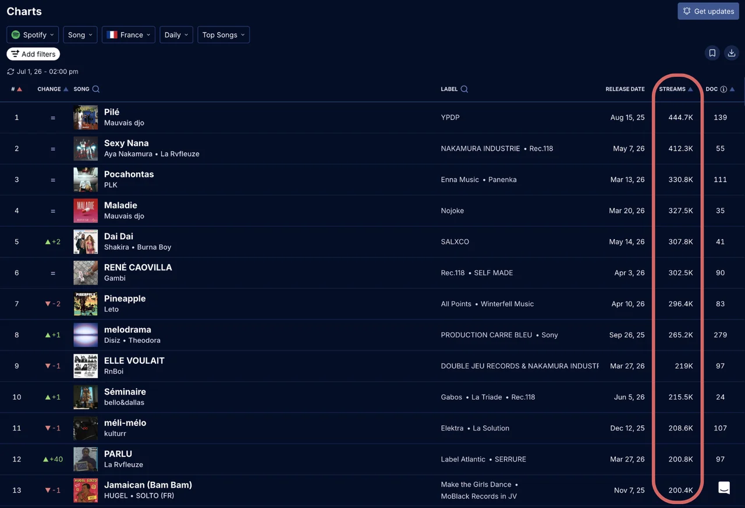Click artist Gambi
The image size is (745, 508).
(115, 278)
